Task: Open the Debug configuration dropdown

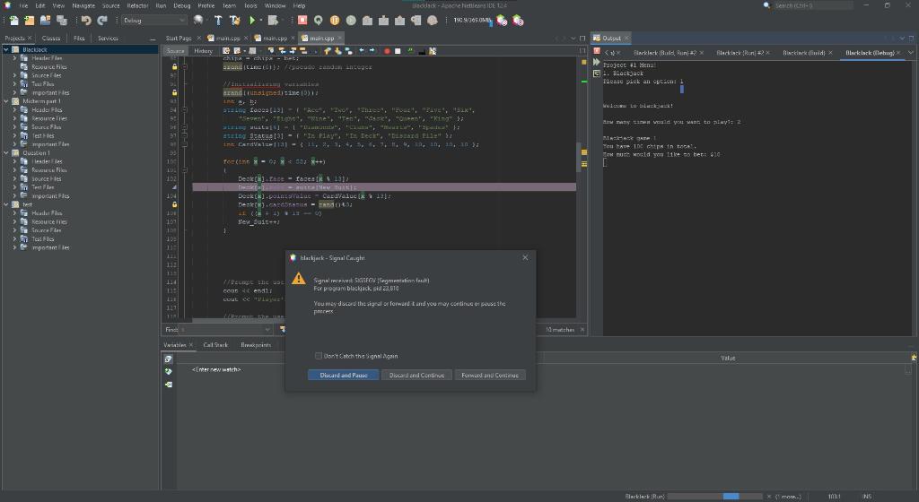Action: pyautogui.click(x=154, y=21)
